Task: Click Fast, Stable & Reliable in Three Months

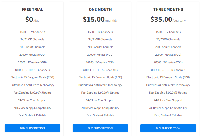Action: [168, 115]
